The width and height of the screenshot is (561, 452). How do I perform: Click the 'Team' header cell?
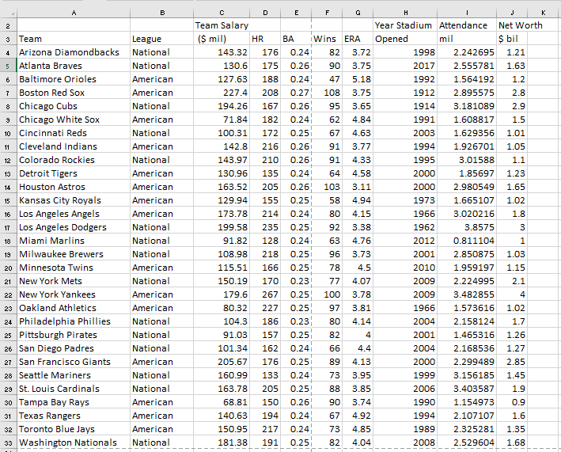[74, 39]
